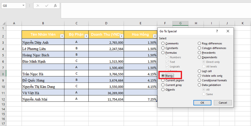The image size is (251, 126).
Task: Select column E header
Action: click(x=140, y=23)
